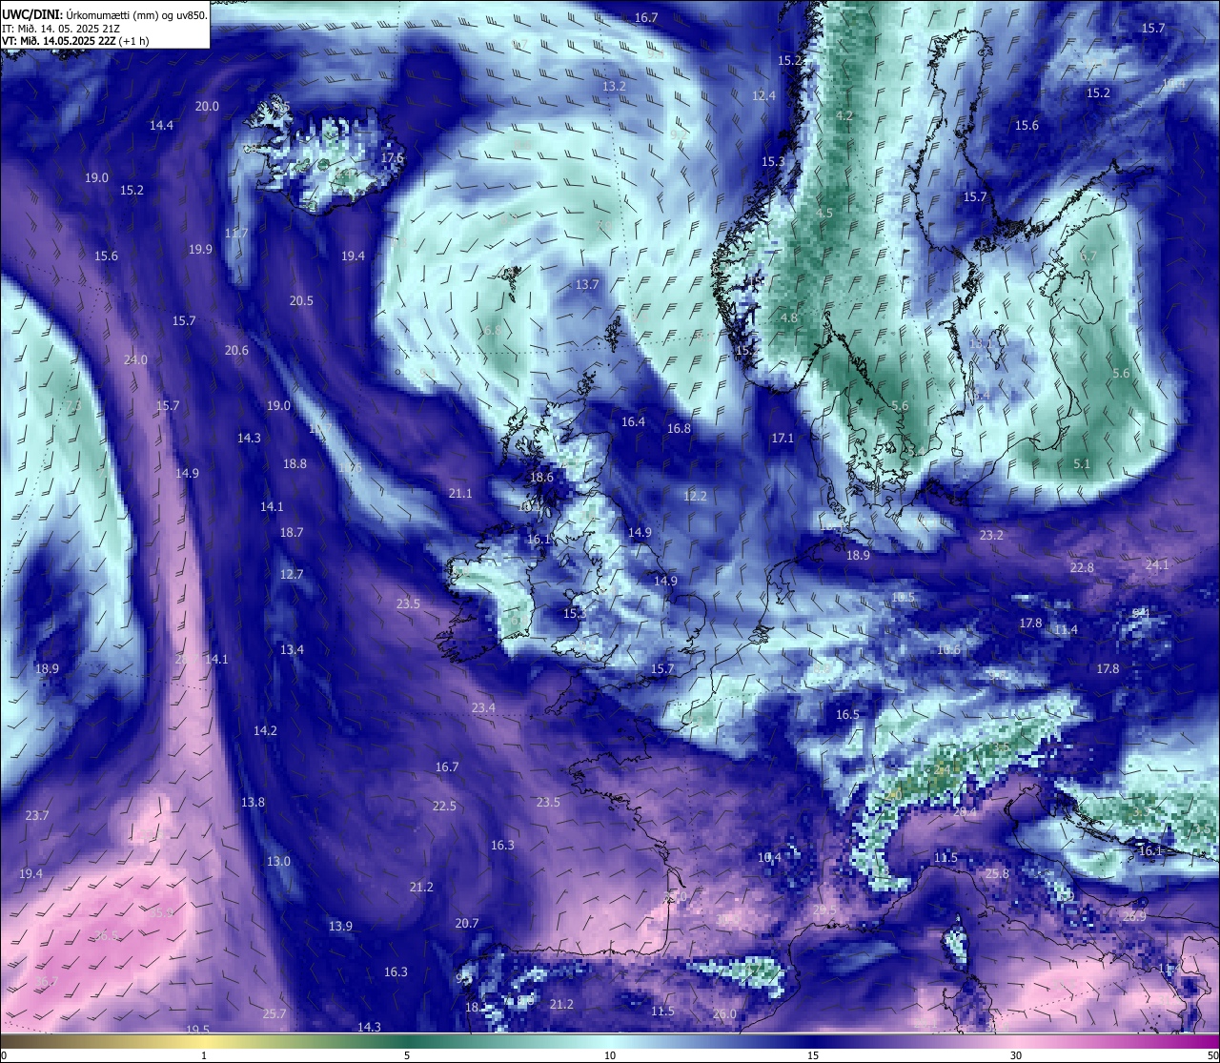Screen dimensions: 1220x1063
Task: Click the 26.0 value label
Action: point(724,1014)
